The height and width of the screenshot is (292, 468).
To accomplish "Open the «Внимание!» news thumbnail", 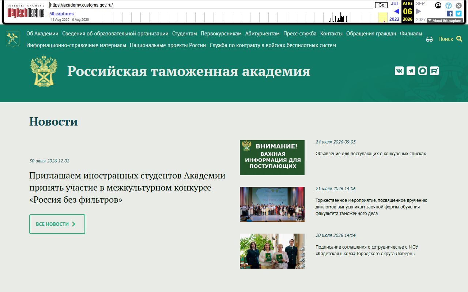I will tap(272, 158).
